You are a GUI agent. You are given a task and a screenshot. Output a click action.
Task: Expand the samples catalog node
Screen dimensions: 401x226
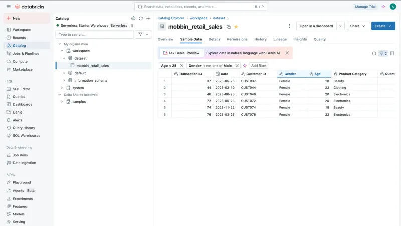coord(62,102)
